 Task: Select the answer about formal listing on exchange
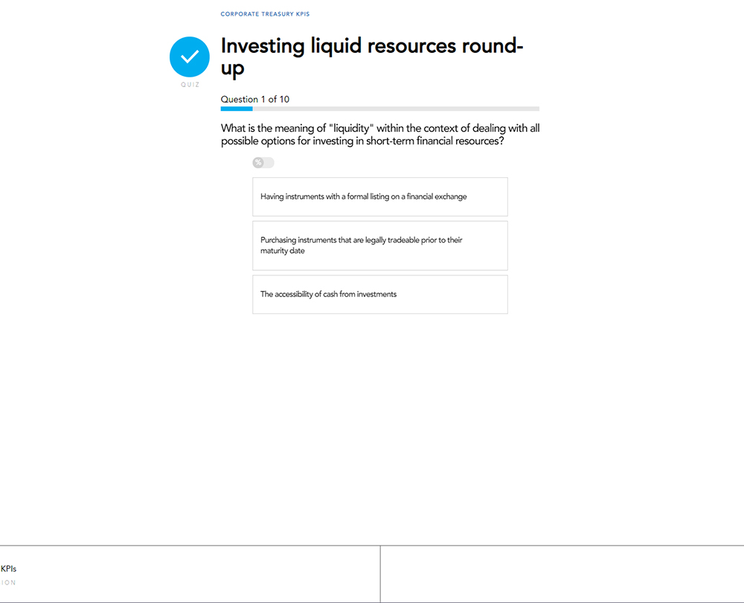380,197
